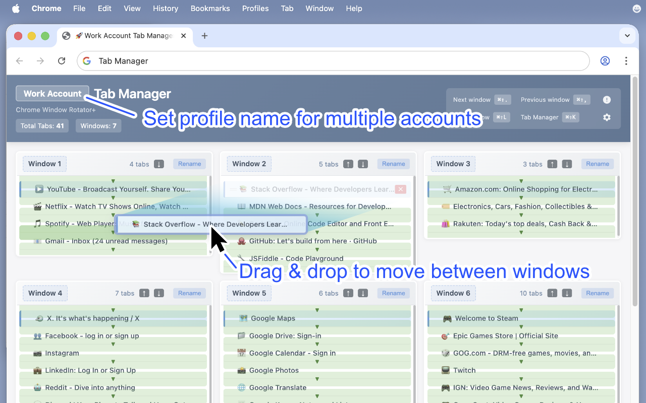The height and width of the screenshot is (403, 646).
Task: Click the Steam controller favicon in Window 6
Action: 447,318
